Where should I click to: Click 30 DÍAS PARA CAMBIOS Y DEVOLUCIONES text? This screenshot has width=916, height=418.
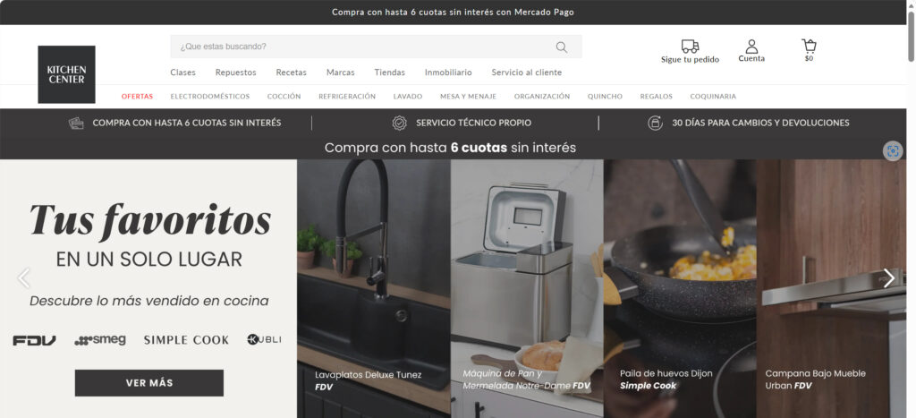click(760, 124)
